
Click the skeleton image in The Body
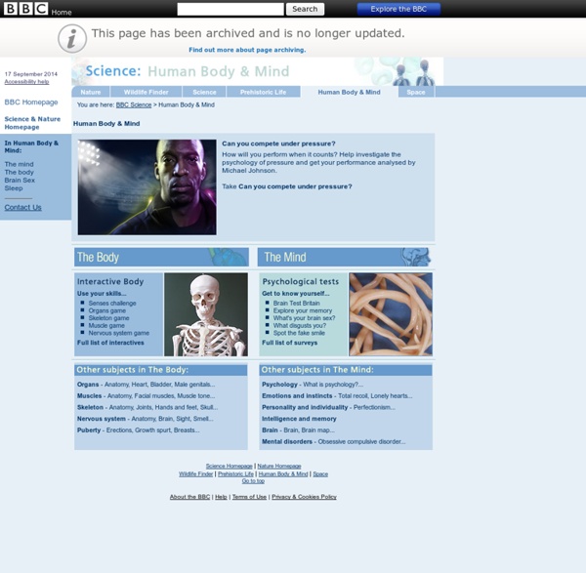tap(206, 314)
